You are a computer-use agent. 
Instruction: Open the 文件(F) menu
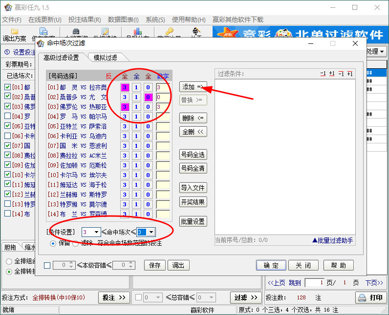pyautogui.click(x=12, y=20)
